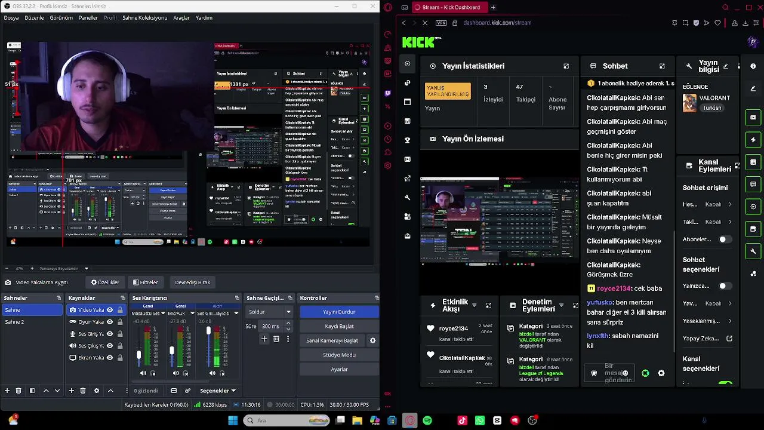
Task: Hide the Ekran Yaka source with eye
Action: pos(110,358)
